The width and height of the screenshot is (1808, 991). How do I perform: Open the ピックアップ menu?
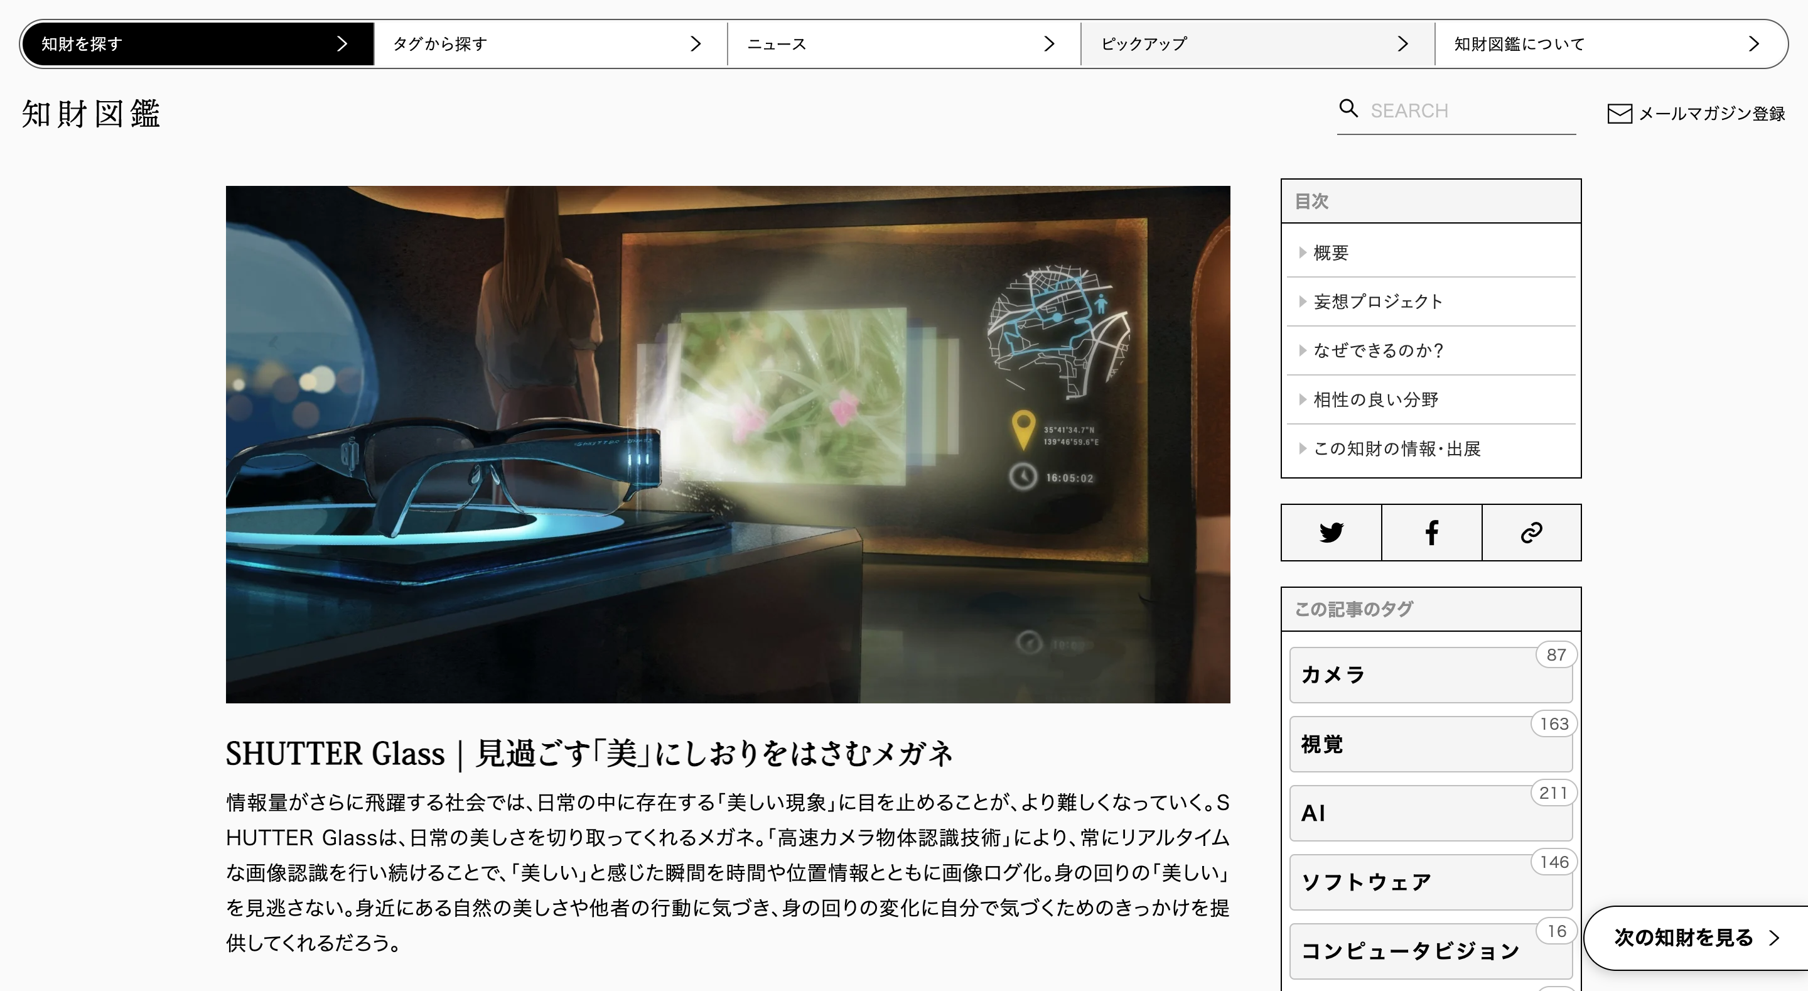click(x=1256, y=43)
